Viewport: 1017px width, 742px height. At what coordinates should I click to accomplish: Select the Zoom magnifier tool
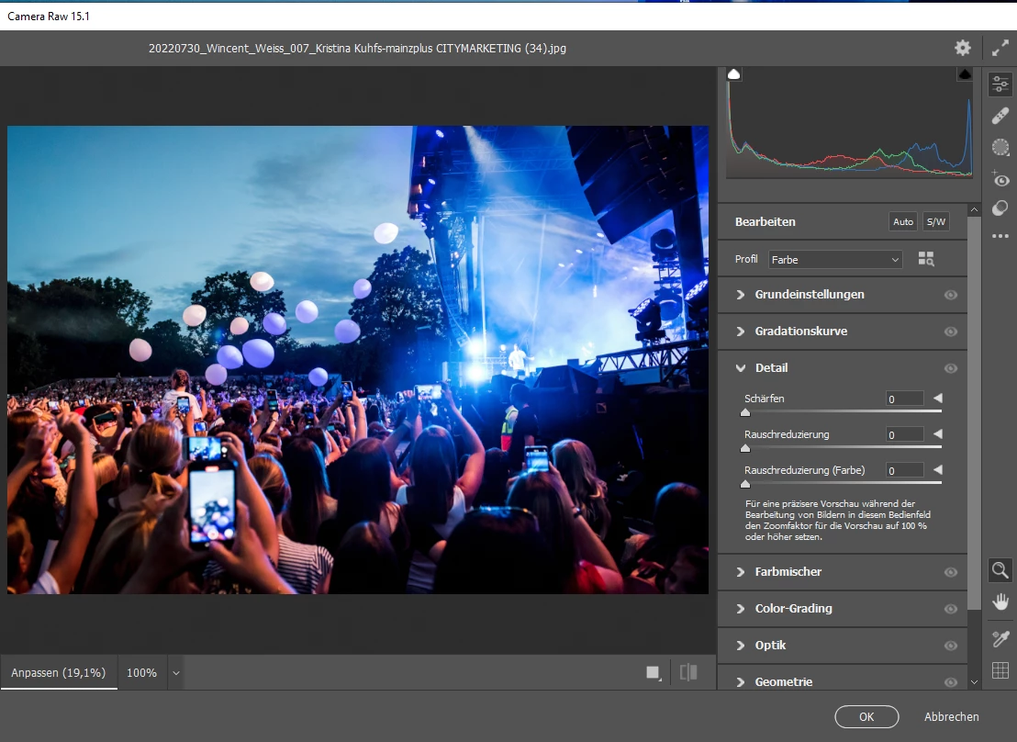click(x=1000, y=570)
